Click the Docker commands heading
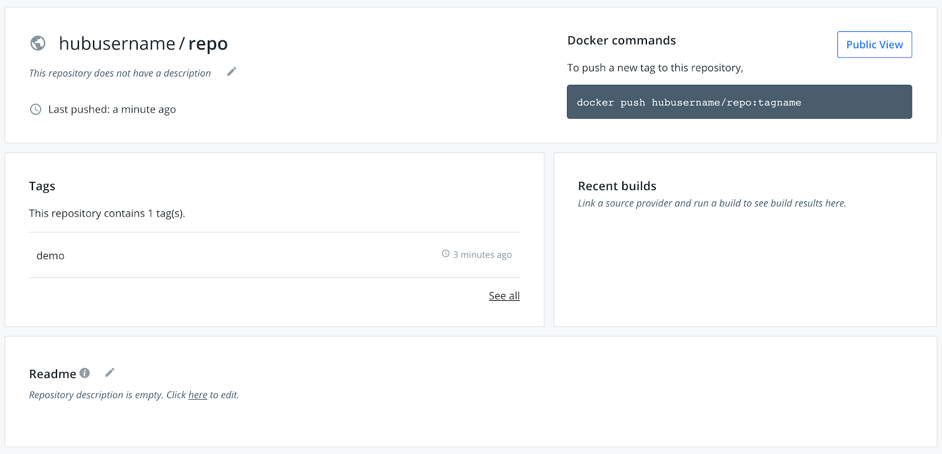 coord(621,41)
